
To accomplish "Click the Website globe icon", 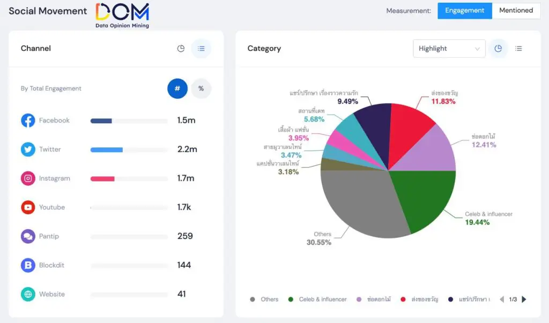I will (28, 294).
